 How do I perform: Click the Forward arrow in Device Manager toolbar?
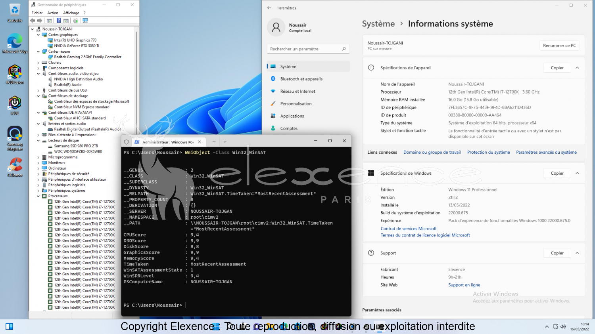[40, 21]
